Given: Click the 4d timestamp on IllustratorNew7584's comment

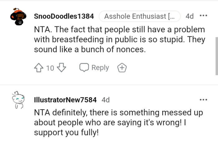Looking at the screenshot, I should tap(106, 100).
